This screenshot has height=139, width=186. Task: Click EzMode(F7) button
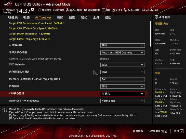(158, 131)
